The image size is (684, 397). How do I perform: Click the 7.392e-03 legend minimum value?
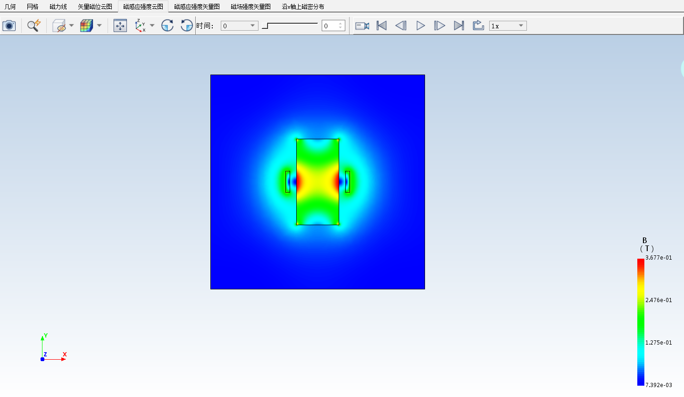[659, 385]
